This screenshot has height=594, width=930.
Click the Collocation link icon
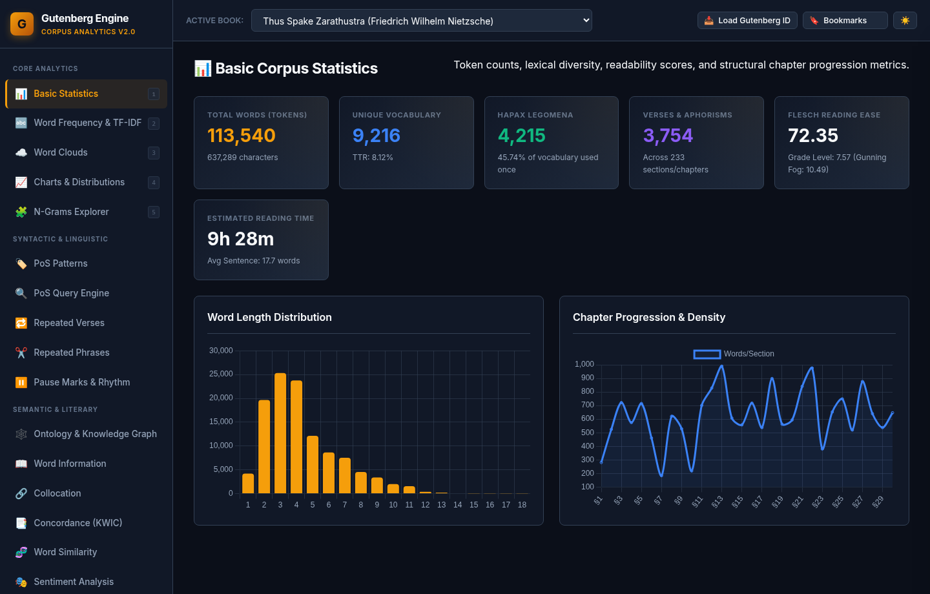[x=21, y=493]
